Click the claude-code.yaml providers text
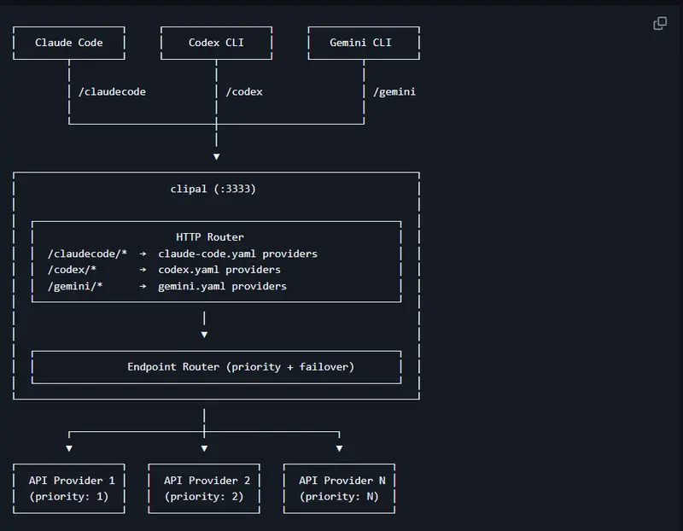The height and width of the screenshot is (531, 683). tap(238, 254)
